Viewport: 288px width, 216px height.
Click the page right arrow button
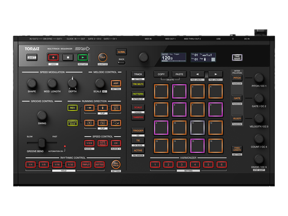point(215,74)
